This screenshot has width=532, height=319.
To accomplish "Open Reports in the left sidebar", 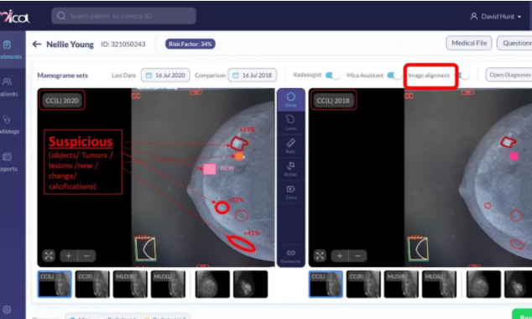I will point(8,161).
